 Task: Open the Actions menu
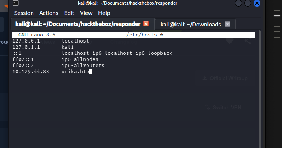(49, 13)
